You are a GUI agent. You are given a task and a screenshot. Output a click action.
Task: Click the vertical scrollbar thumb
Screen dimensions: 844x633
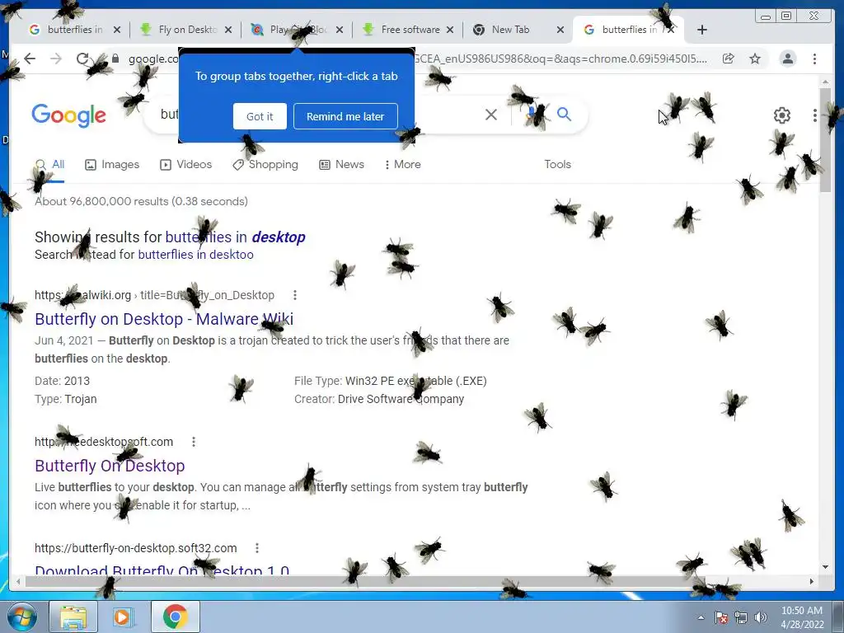pyautogui.click(x=825, y=140)
